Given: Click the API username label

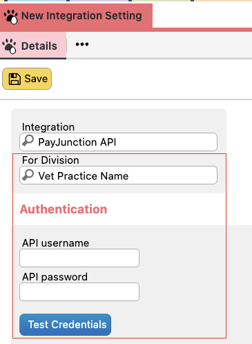Looking at the screenshot, I should click(x=56, y=243).
